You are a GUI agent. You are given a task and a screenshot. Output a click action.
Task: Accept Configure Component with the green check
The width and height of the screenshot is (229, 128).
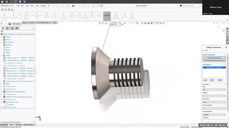coord(203,50)
